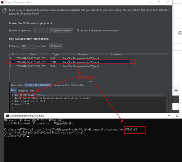Click Copy to clipboard button

pos(61,31)
